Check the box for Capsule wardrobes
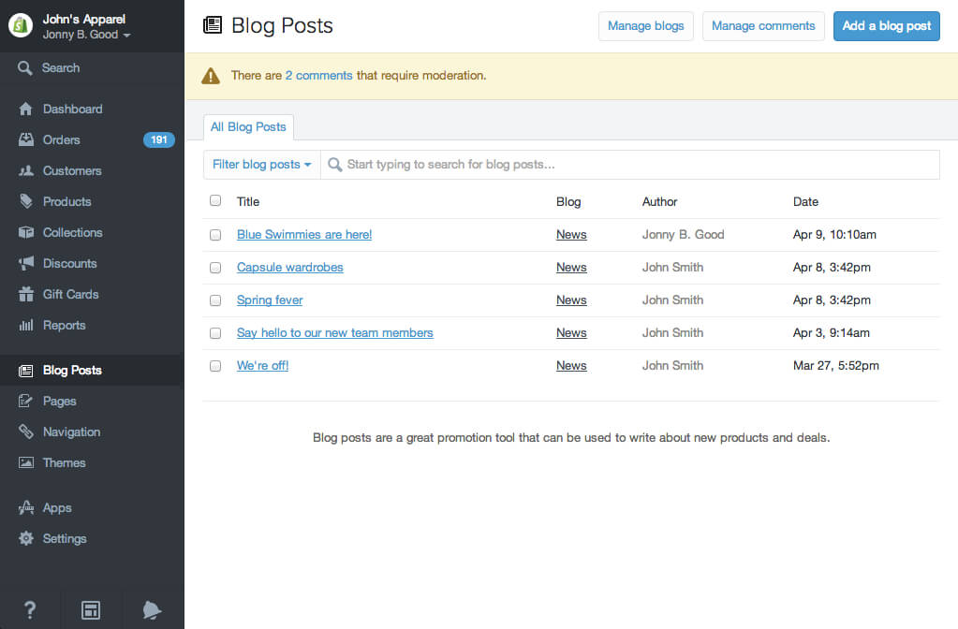958x629 pixels. point(215,268)
